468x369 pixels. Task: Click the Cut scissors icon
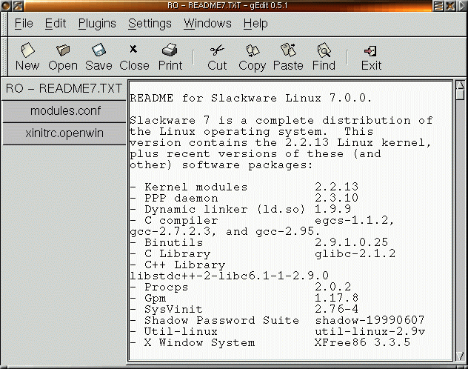[x=217, y=50]
